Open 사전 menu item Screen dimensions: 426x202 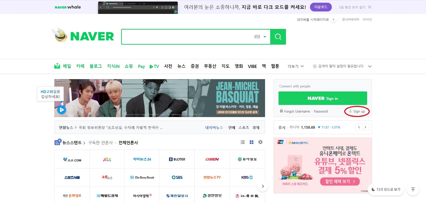point(168,66)
